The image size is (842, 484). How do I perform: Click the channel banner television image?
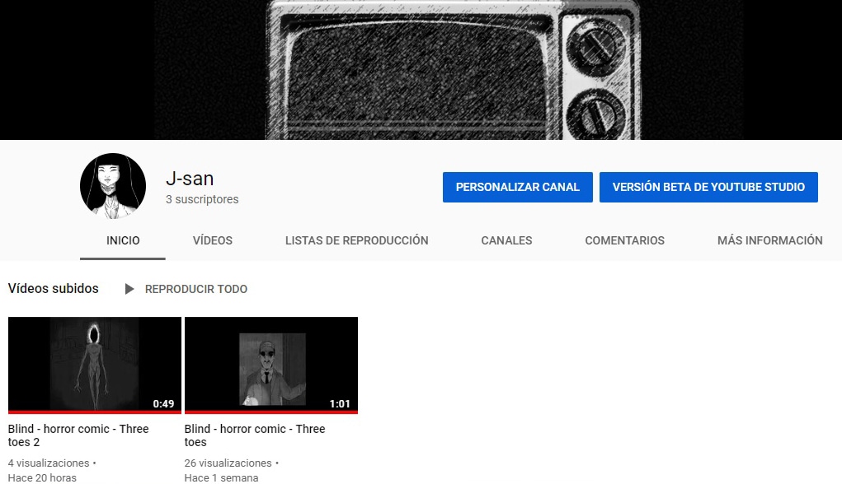[x=421, y=70]
